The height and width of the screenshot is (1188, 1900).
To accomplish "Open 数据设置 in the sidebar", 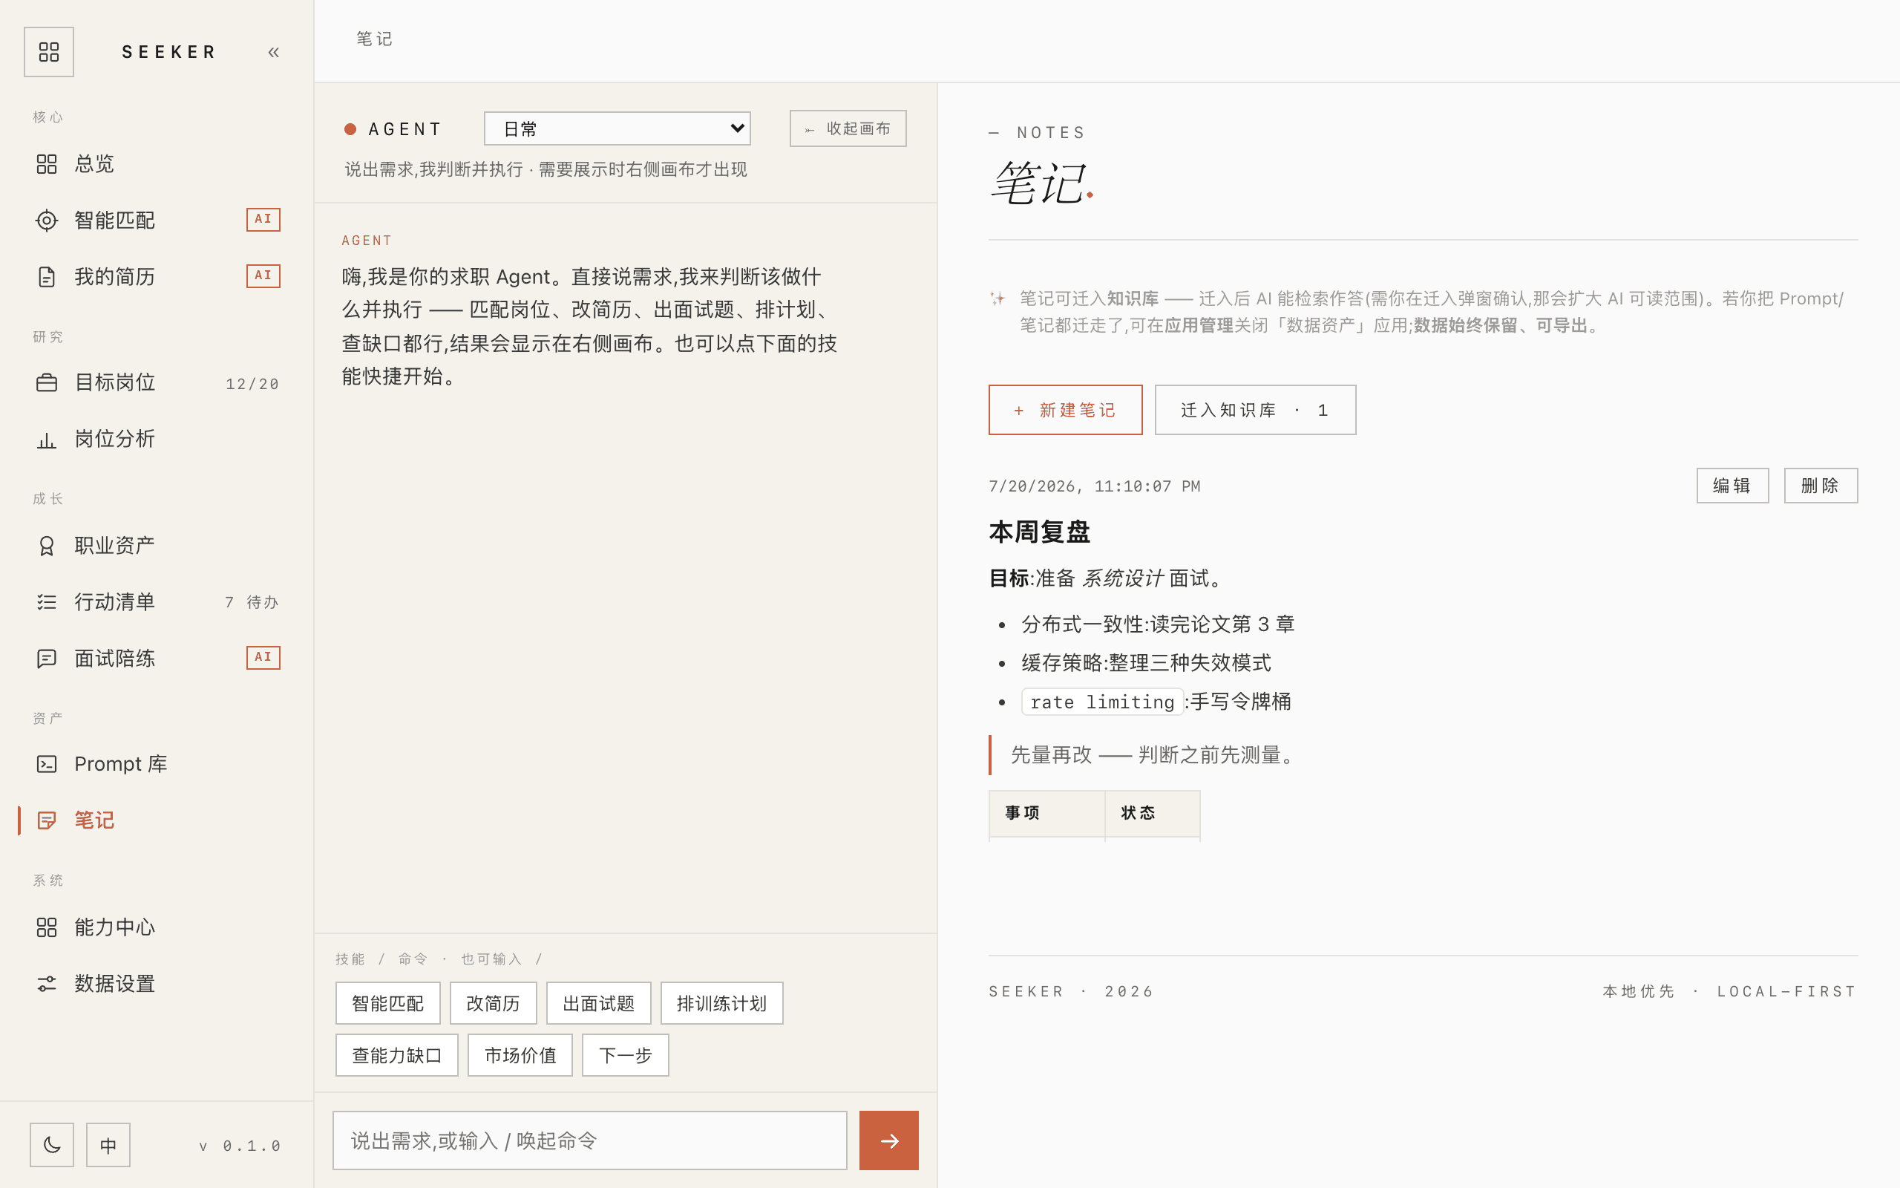I will [157, 984].
